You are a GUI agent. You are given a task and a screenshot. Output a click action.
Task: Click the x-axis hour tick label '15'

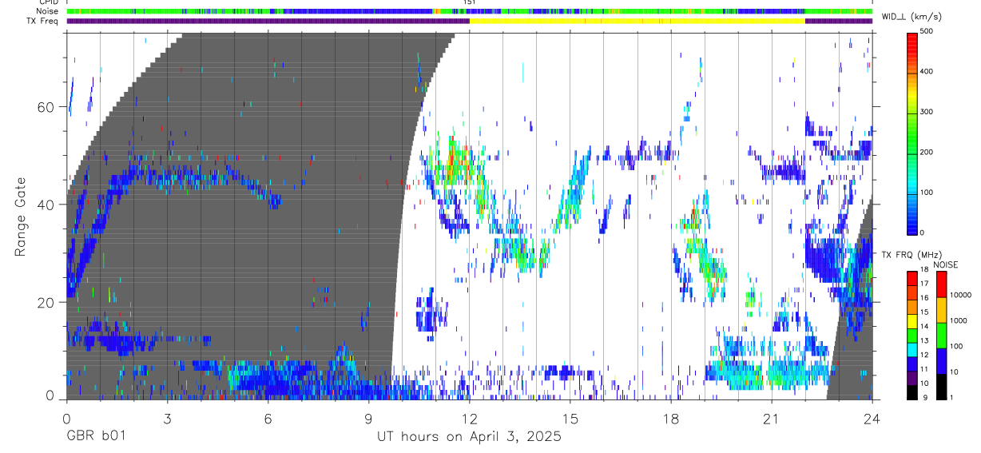[570, 419]
